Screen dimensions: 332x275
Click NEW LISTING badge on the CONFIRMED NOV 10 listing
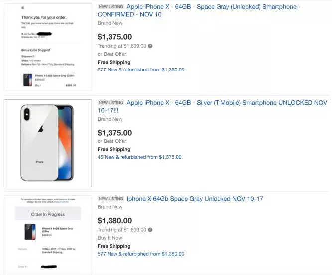pos(111,7)
